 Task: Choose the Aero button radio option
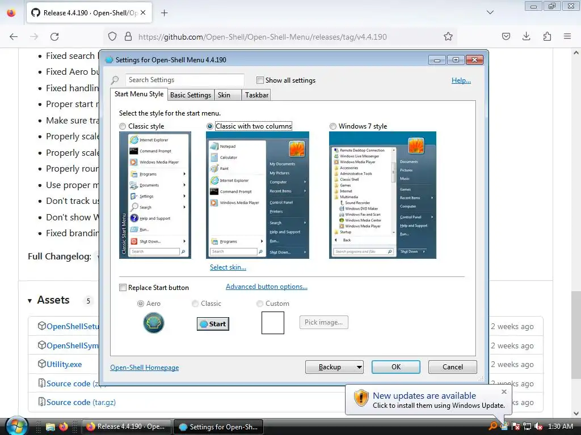click(141, 304)
